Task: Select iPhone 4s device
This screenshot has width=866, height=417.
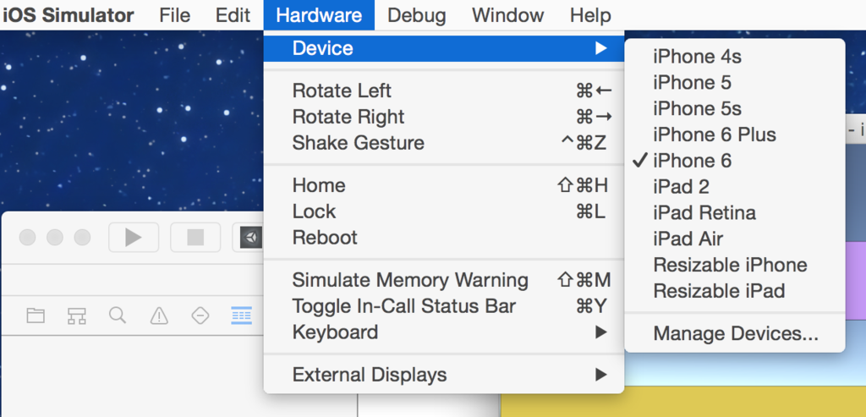Action: 735,57
